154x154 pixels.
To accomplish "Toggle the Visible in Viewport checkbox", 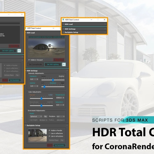I will 29,60.
